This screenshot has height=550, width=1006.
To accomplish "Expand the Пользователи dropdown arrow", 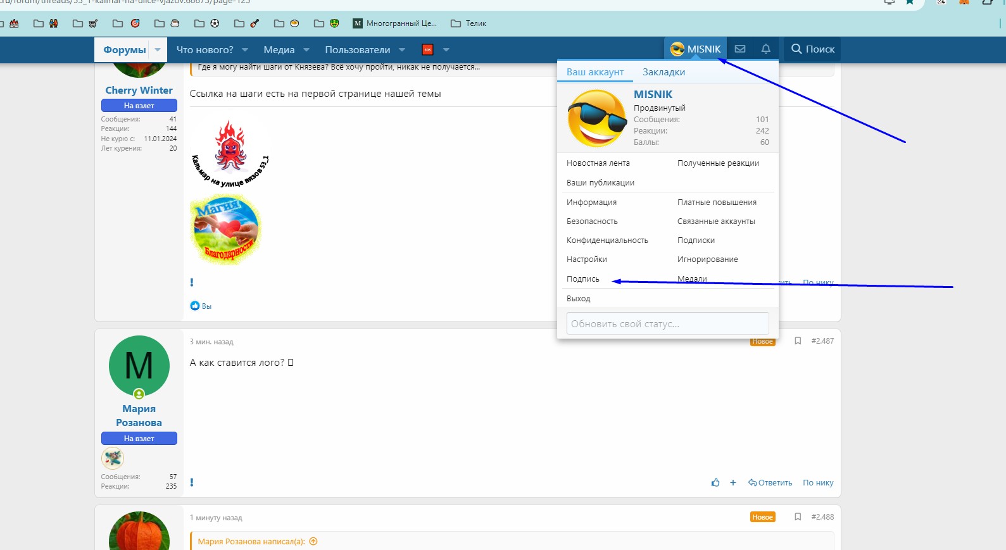I will 402,49.
